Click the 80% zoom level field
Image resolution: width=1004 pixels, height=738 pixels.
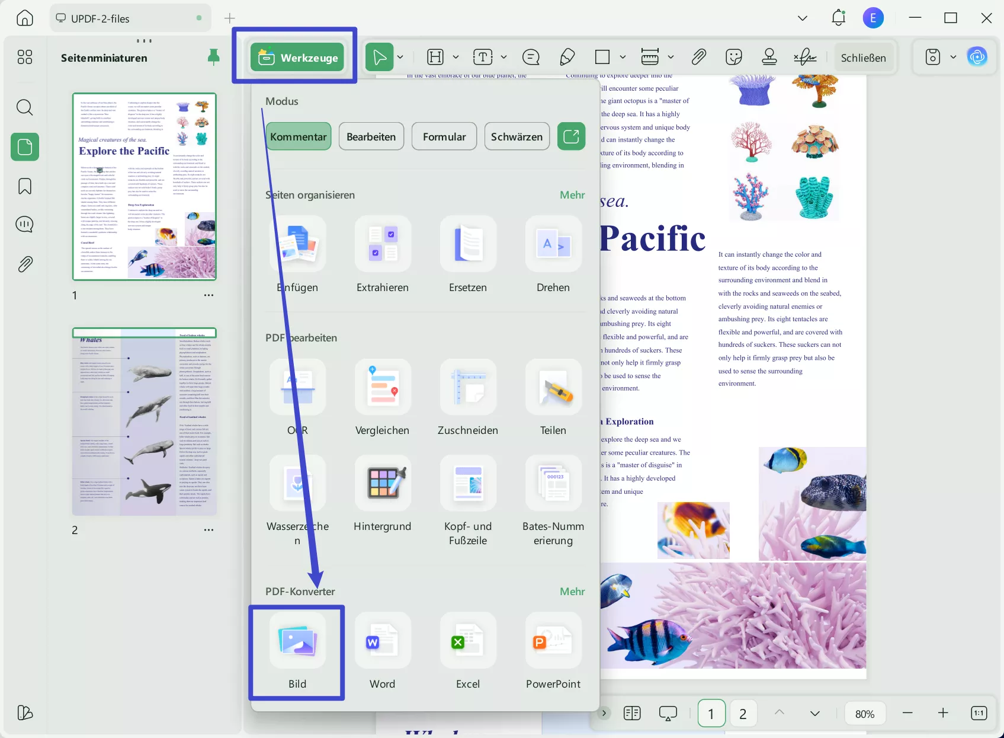coord(865,714)
